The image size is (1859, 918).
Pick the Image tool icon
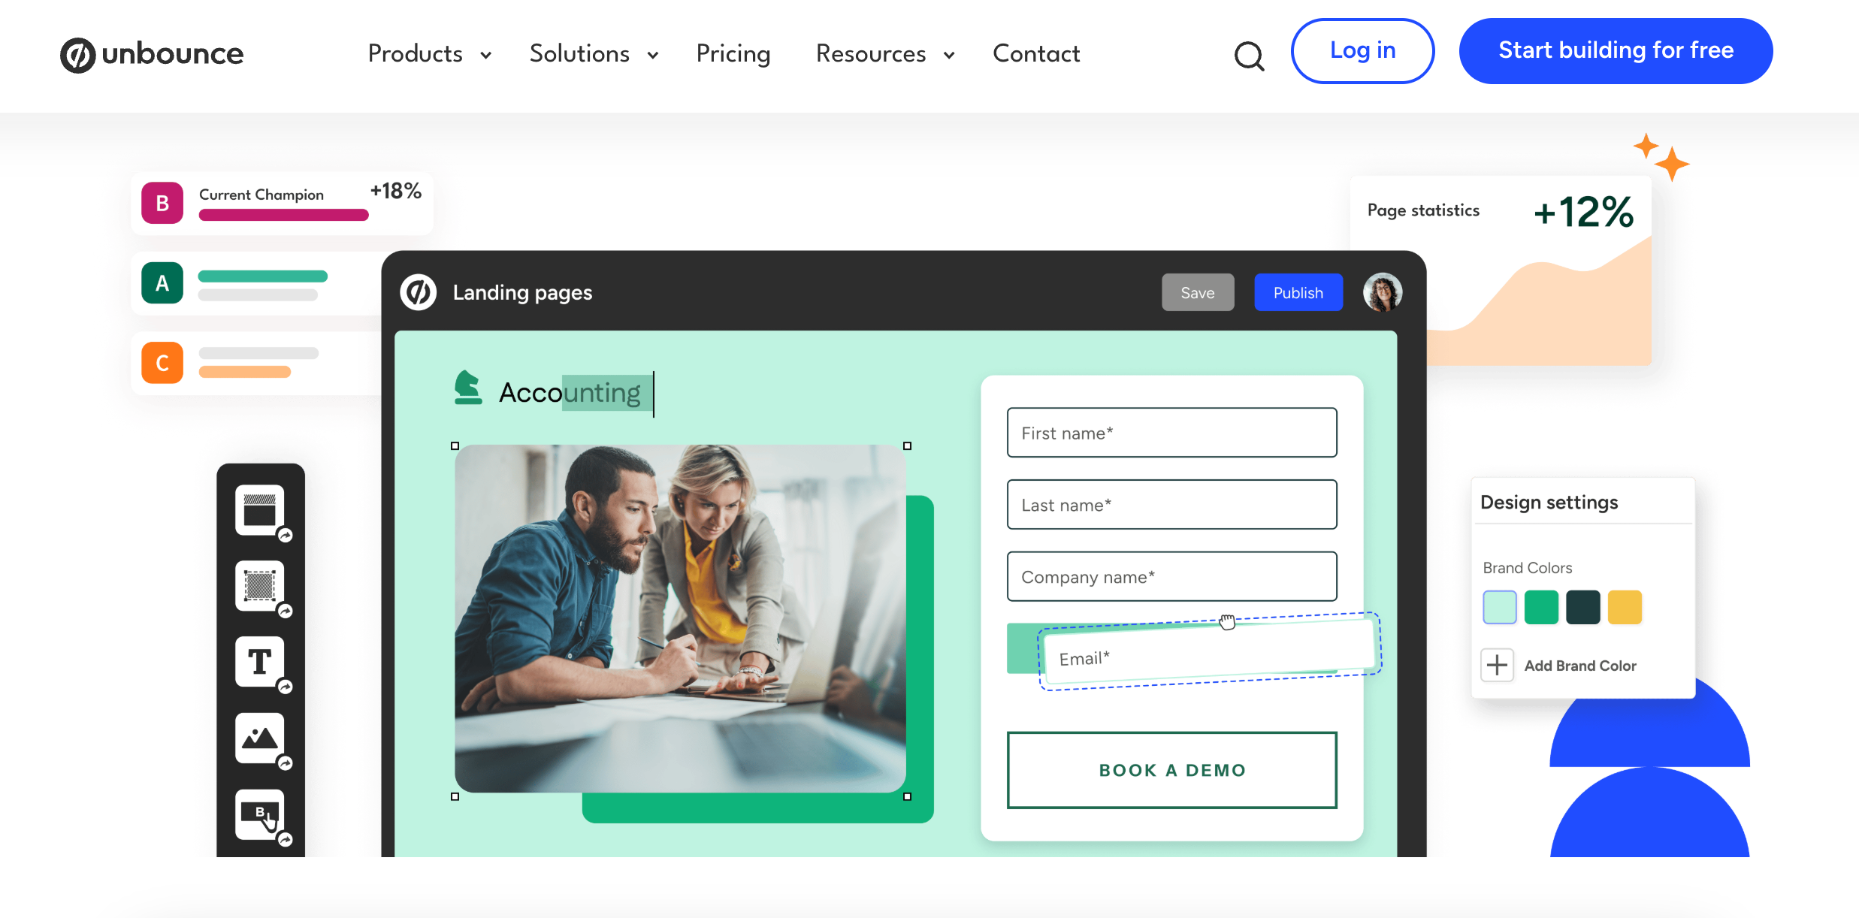point(260,738)
